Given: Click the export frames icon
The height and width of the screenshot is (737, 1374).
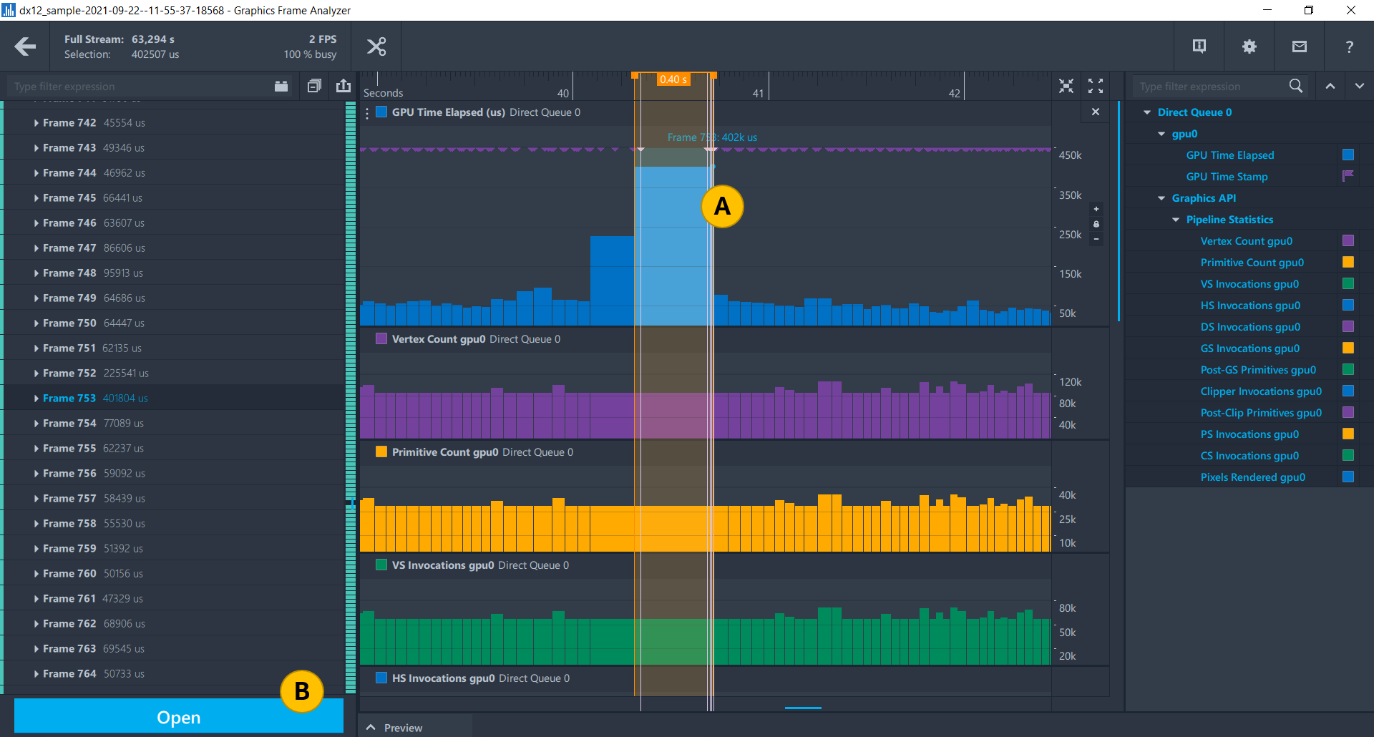Looking at the screenshot, I should (x=343, y=86).
